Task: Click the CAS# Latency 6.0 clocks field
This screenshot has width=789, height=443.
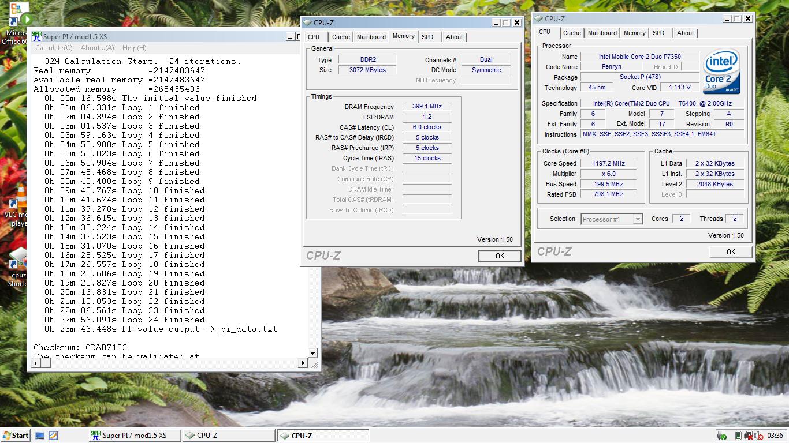Action: tap(427, 127)
